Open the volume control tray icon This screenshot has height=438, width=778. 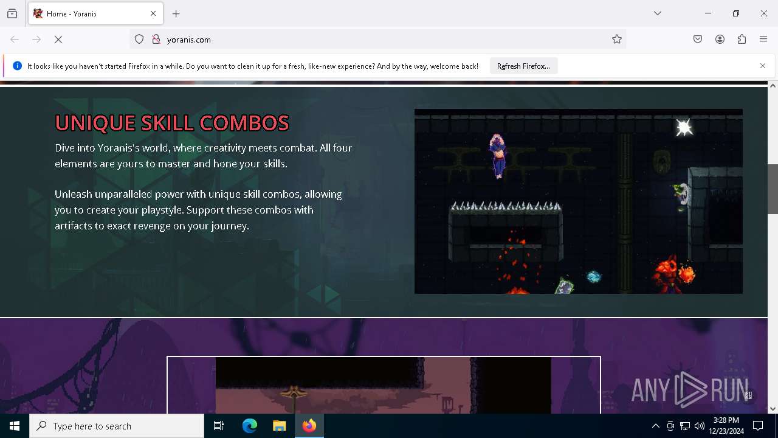click(700, 426)
